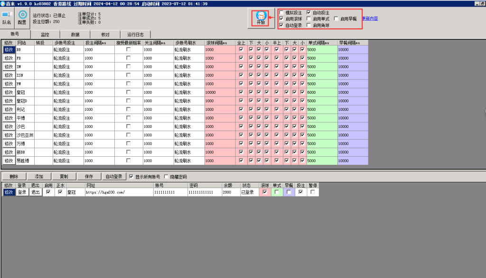Screen dimensions: 486x278
Task: Uncheck the 启用滚球 option
Action: 282,18
